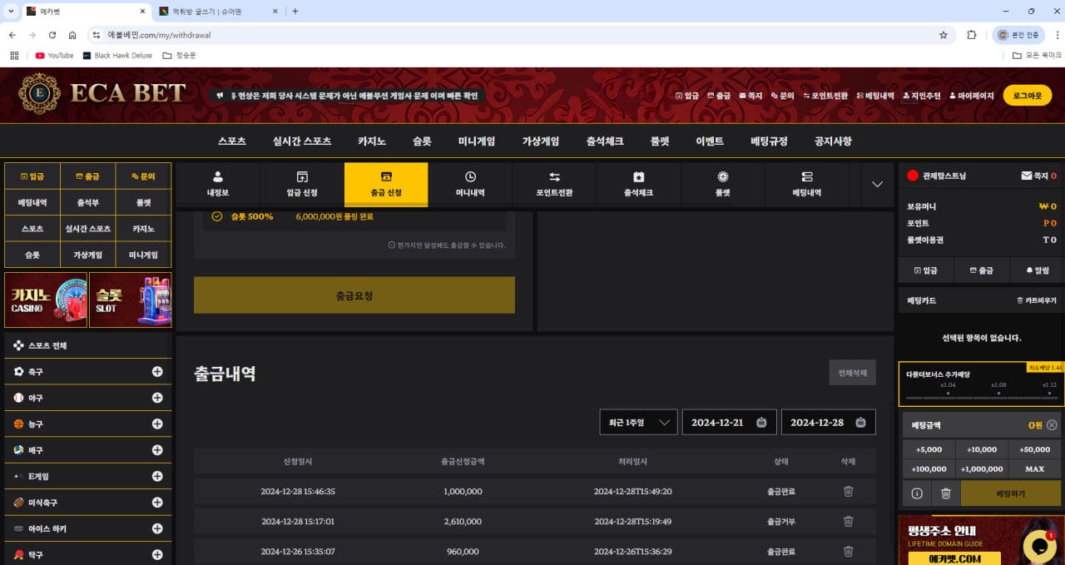Click trash icon for the 2,610,000 withdrawal

tap(848, 521)
